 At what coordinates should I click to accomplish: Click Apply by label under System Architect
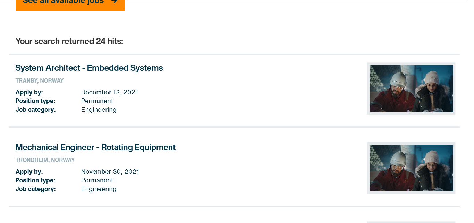coord(29,92)
